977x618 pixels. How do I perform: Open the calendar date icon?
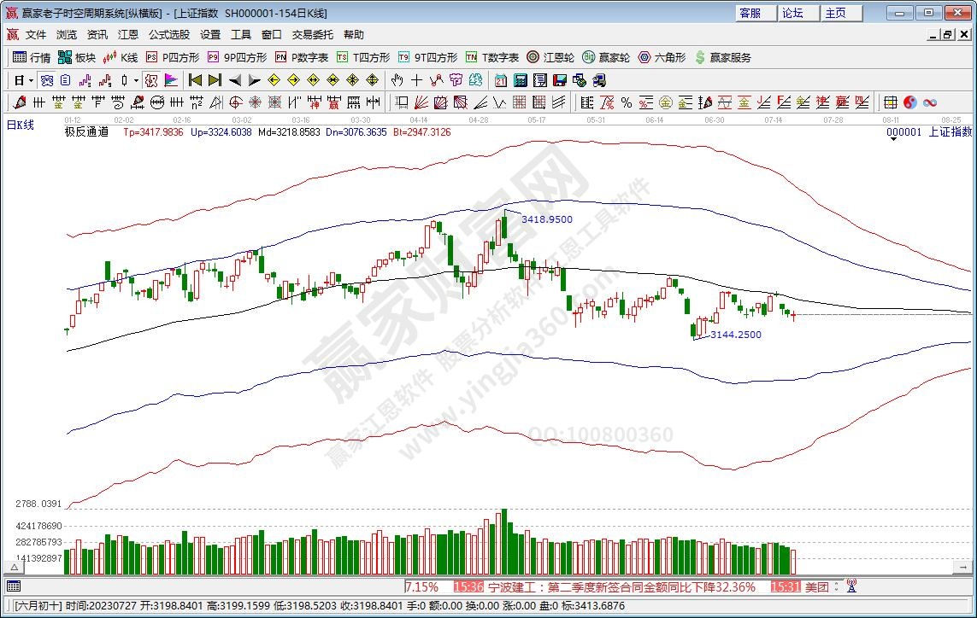pyautogui.click(x=501, y=80)
